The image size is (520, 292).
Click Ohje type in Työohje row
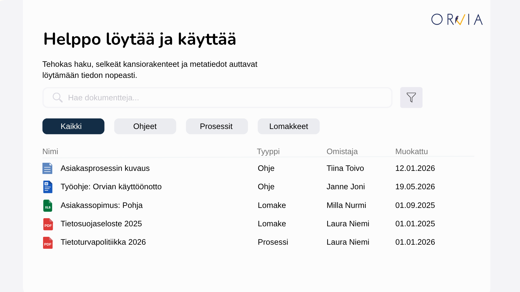pos(266,187)
